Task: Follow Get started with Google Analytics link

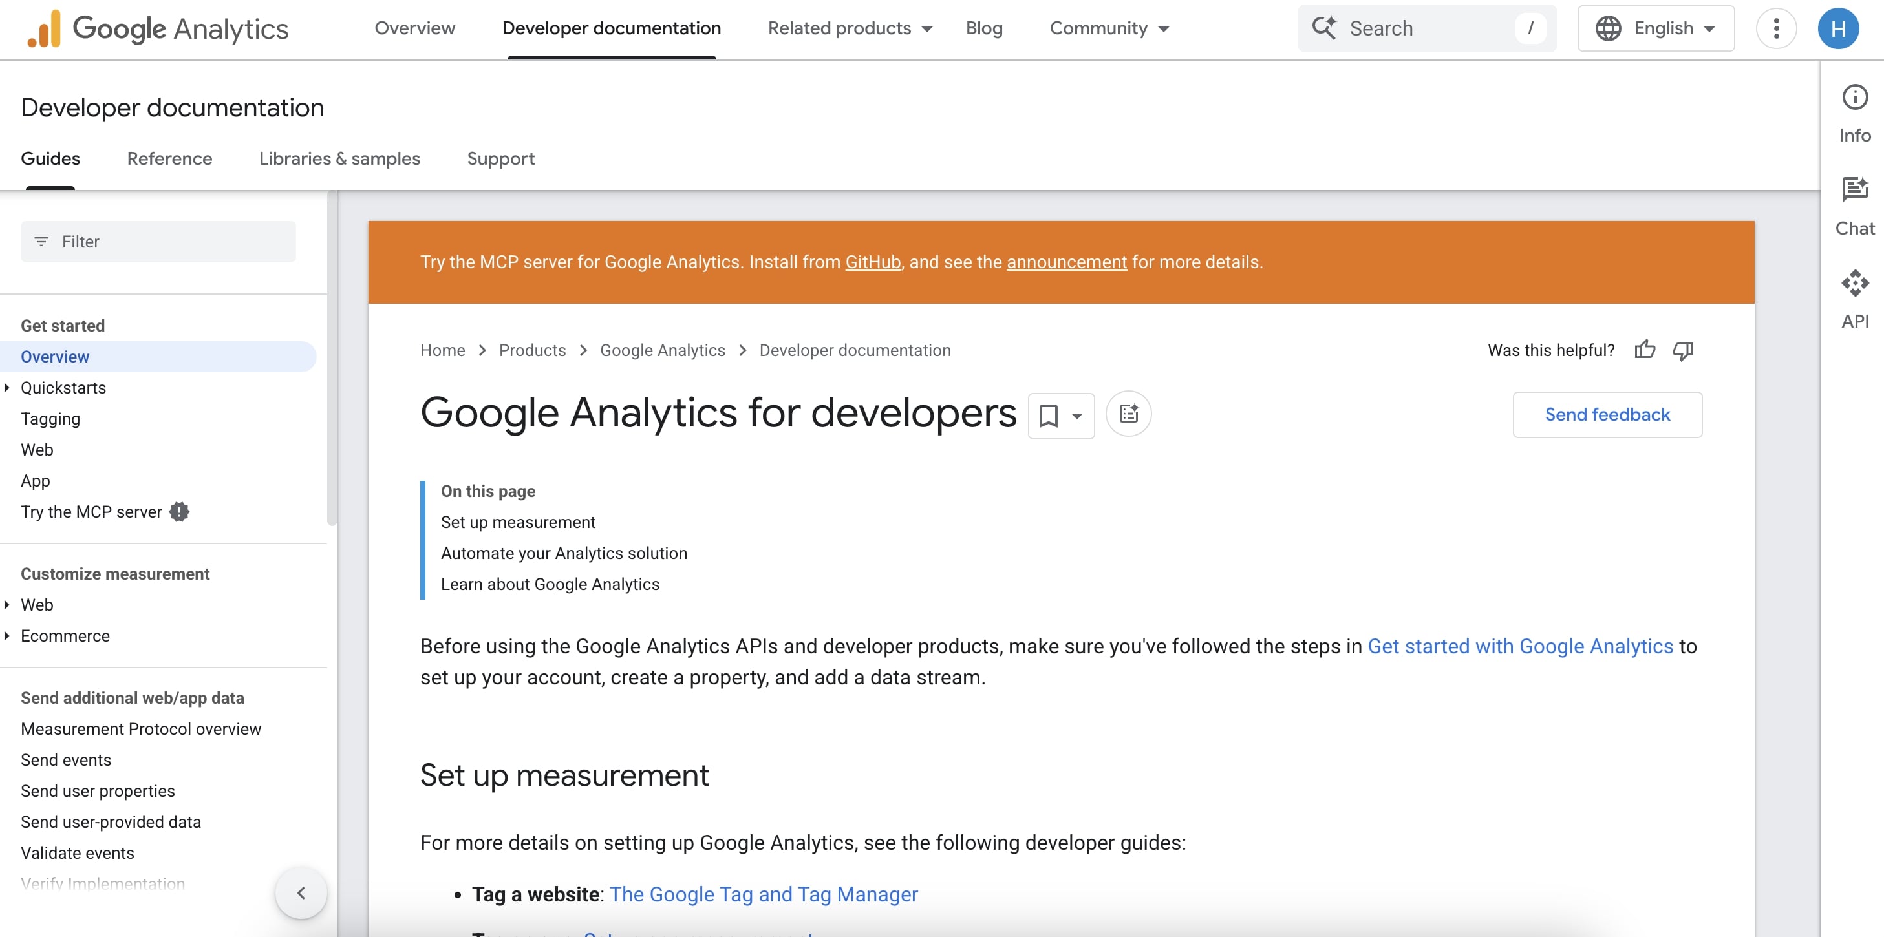Action: (x=1520, y=646)
